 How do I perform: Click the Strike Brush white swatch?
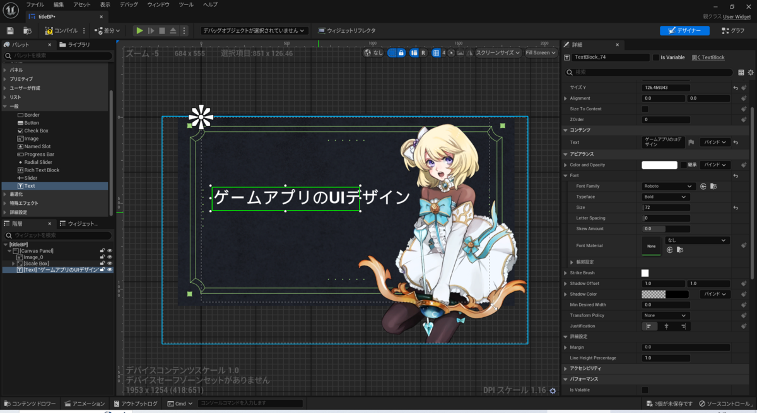[645, 273]
